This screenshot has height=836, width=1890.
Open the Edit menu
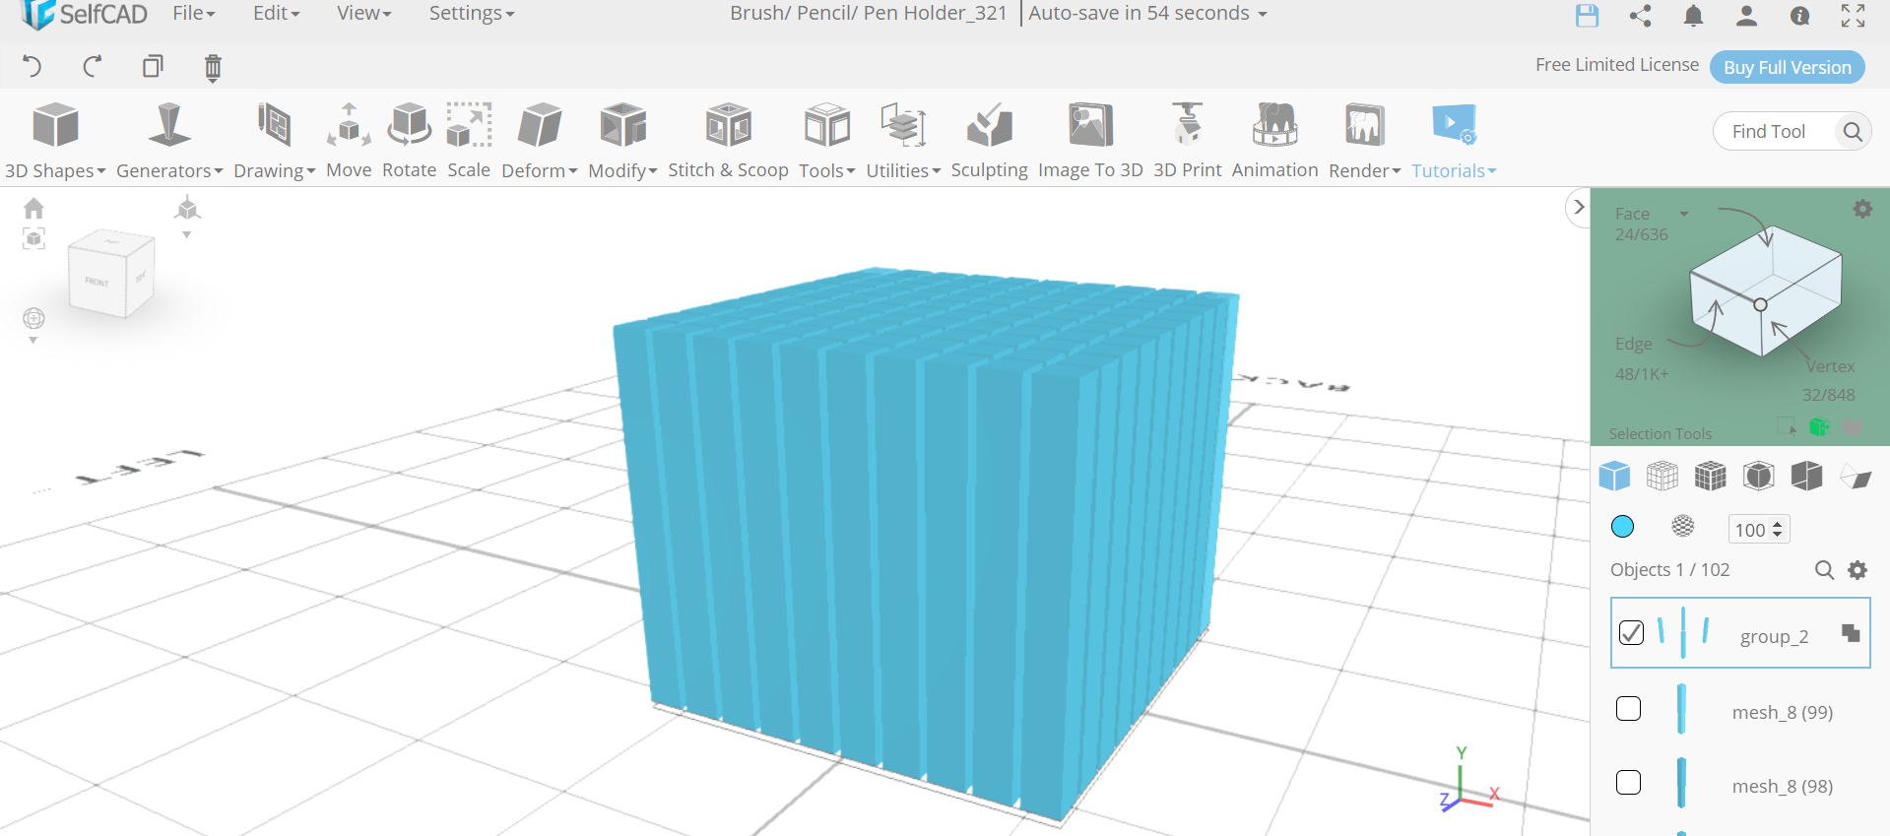[x=277, y=14]
